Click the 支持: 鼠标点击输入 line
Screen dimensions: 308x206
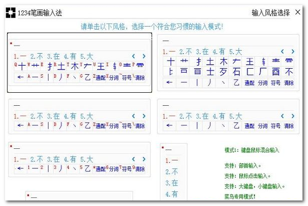point(247,176)
